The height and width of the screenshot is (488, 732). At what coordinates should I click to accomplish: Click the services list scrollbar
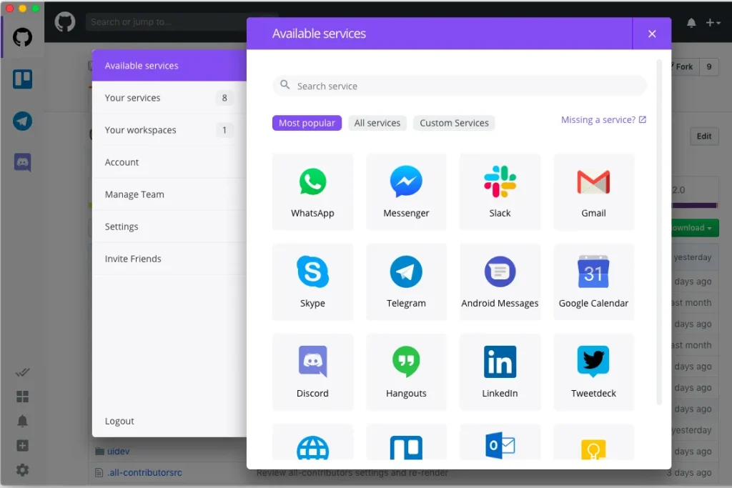click(x=659, y=232)
